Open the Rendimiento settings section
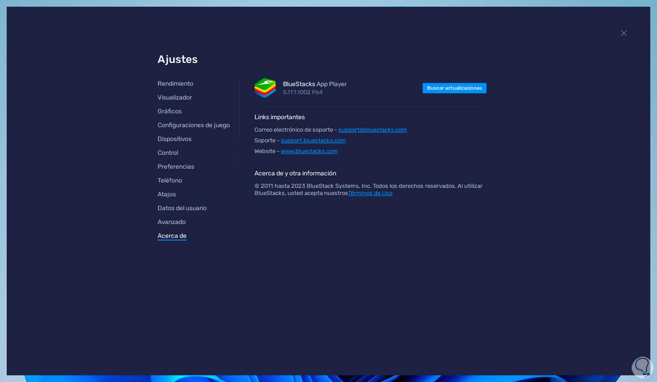This screenshot has width=657, height=382. click(175, 83)
